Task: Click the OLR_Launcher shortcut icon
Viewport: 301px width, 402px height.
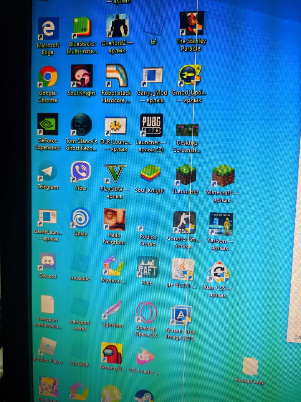Action: pyautogui.click(x=116, y=126)
